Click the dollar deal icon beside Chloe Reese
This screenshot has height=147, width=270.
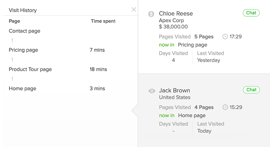point(151,14)
